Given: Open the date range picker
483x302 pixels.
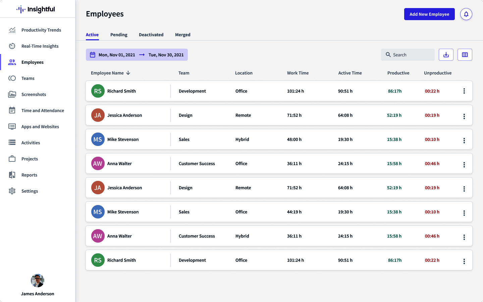Looking at the screenshot, I should point(137,55).
